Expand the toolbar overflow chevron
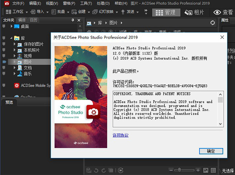 point(146,12)
